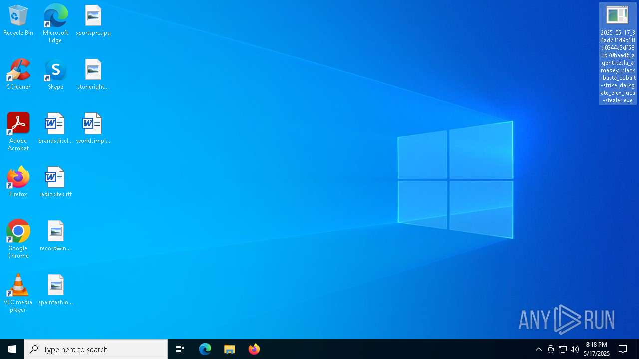Screen dimensions: 639x359
Task: Select the spainfashio image file icon
Action: click(x=55, y=290)
